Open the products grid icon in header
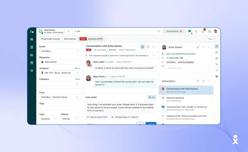This screenshot has width=248, height=152. tap(209, 31)
